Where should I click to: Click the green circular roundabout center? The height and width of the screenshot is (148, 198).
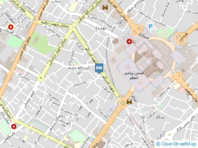tap(123, 103)
